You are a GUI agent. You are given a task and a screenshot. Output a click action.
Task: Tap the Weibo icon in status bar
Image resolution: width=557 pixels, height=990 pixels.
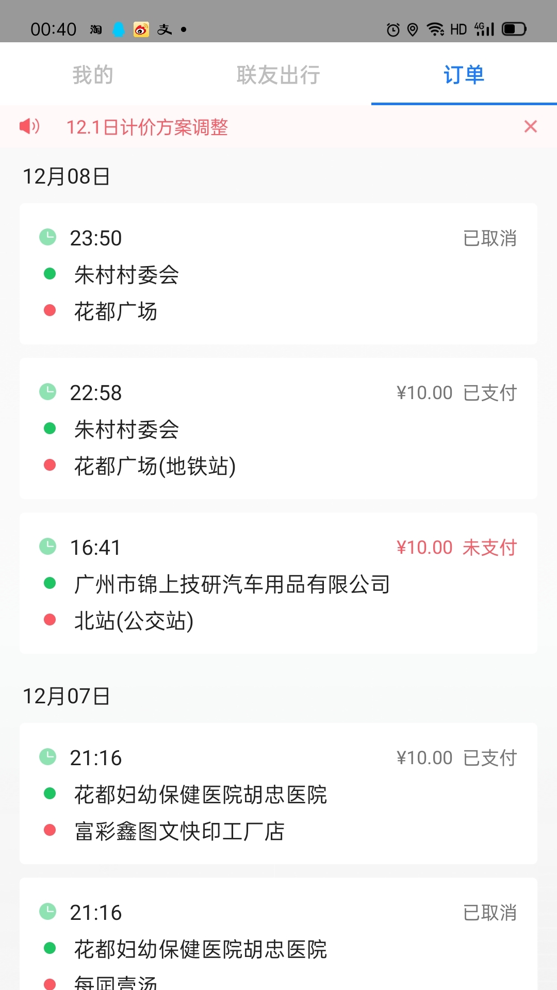pos(141,29)
